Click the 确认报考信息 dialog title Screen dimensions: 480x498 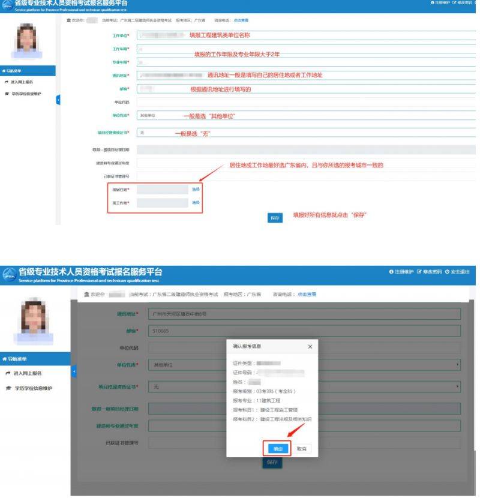pos(247,346)
